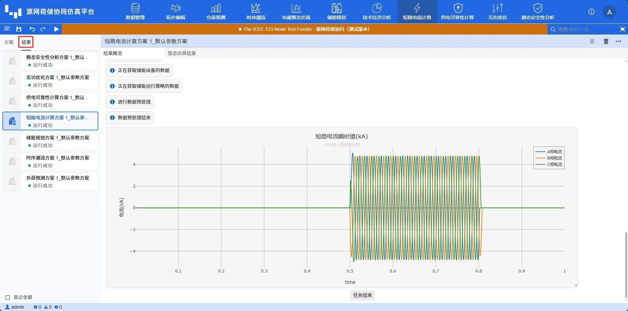628x311 pixels.
Task: Click the 搜索 search input field
Action: (584, 29)
